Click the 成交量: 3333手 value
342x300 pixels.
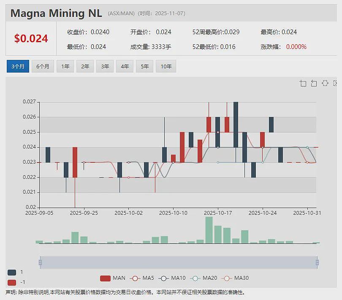tap(151, 47)
